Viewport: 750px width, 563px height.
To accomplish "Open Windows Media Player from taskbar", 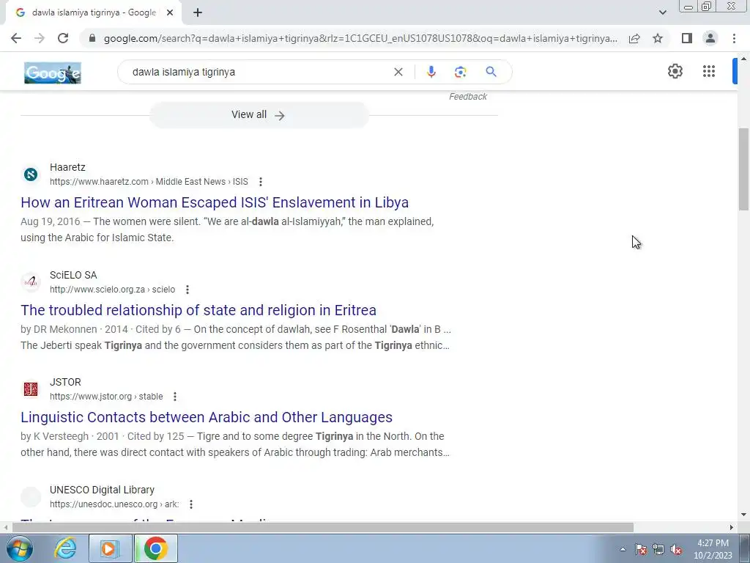I will (110, 548).
